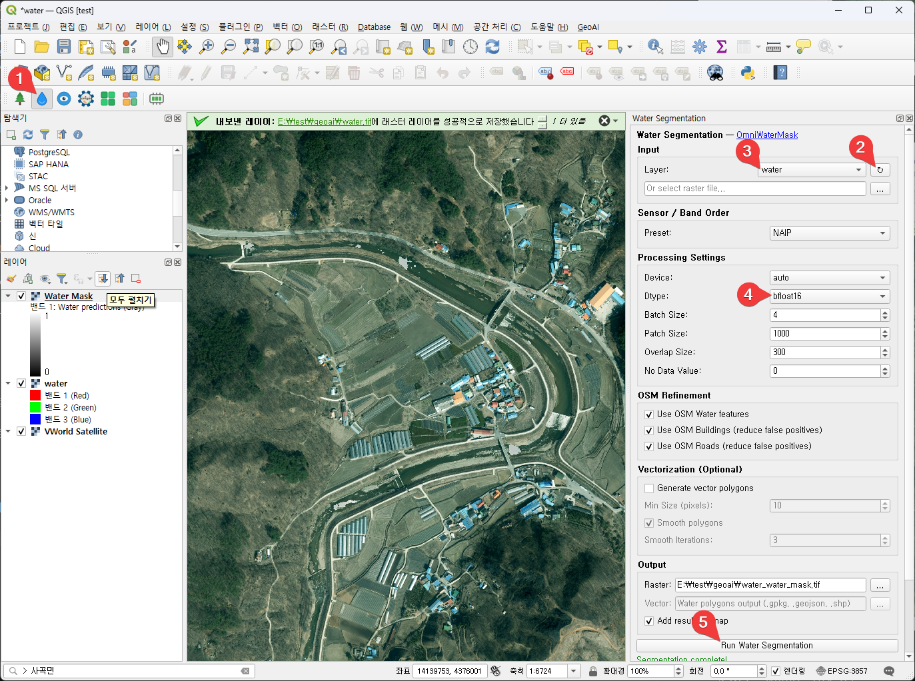The image size is (915, 681).
Task: Click the Identify Features tool
Action: click(655, 47)
